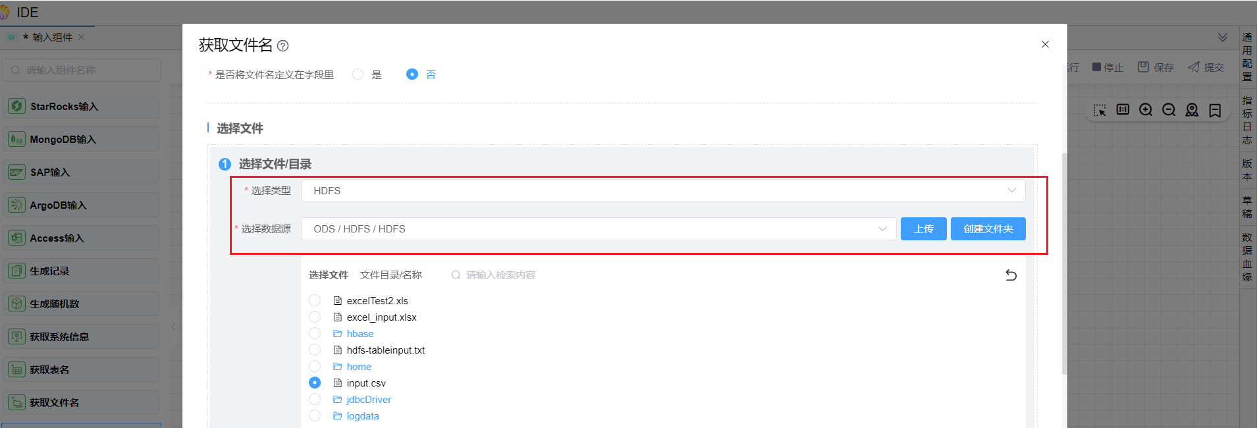The image size is (1257, 428).
Task: Click the dialog vertical scrollbar
Action: tap(1064, 263)
